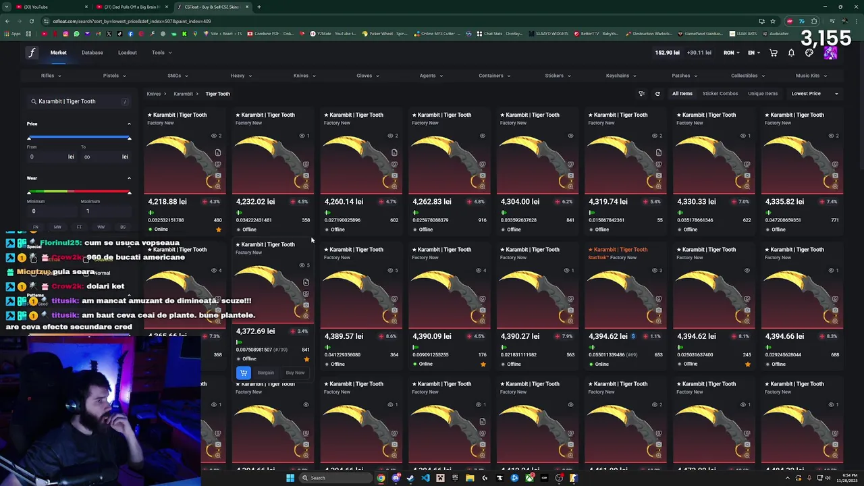
Task: Click the document icon on 4,218.88 lei knife
Action: click(x=218, y=153)
